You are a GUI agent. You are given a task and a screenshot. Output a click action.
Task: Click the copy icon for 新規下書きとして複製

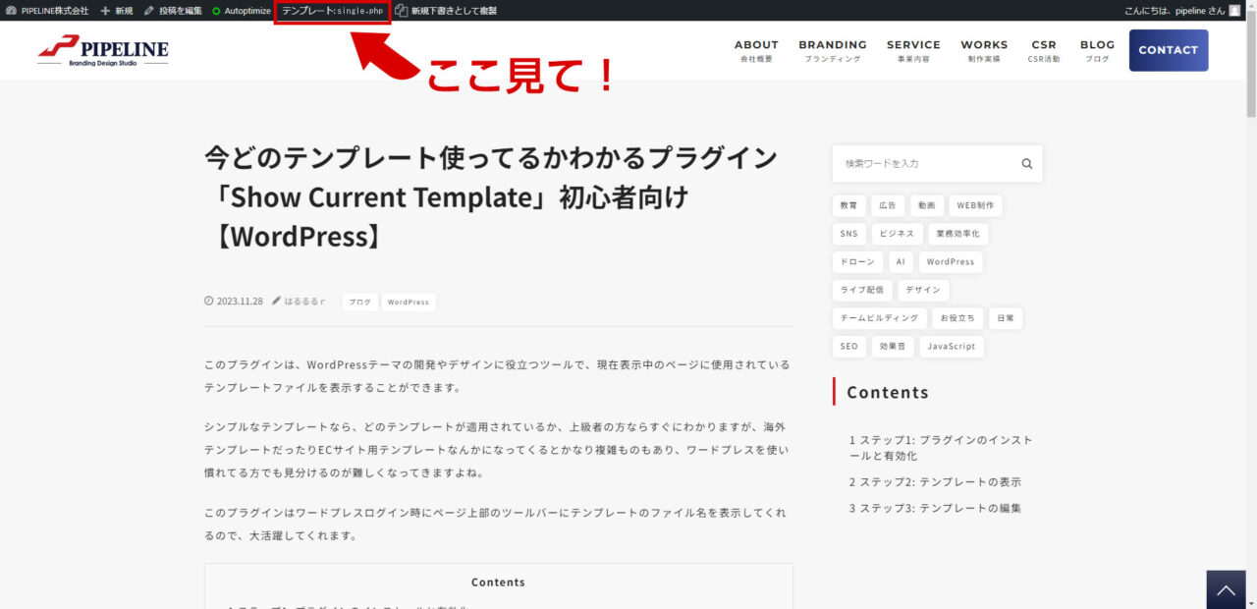point(401,11)
